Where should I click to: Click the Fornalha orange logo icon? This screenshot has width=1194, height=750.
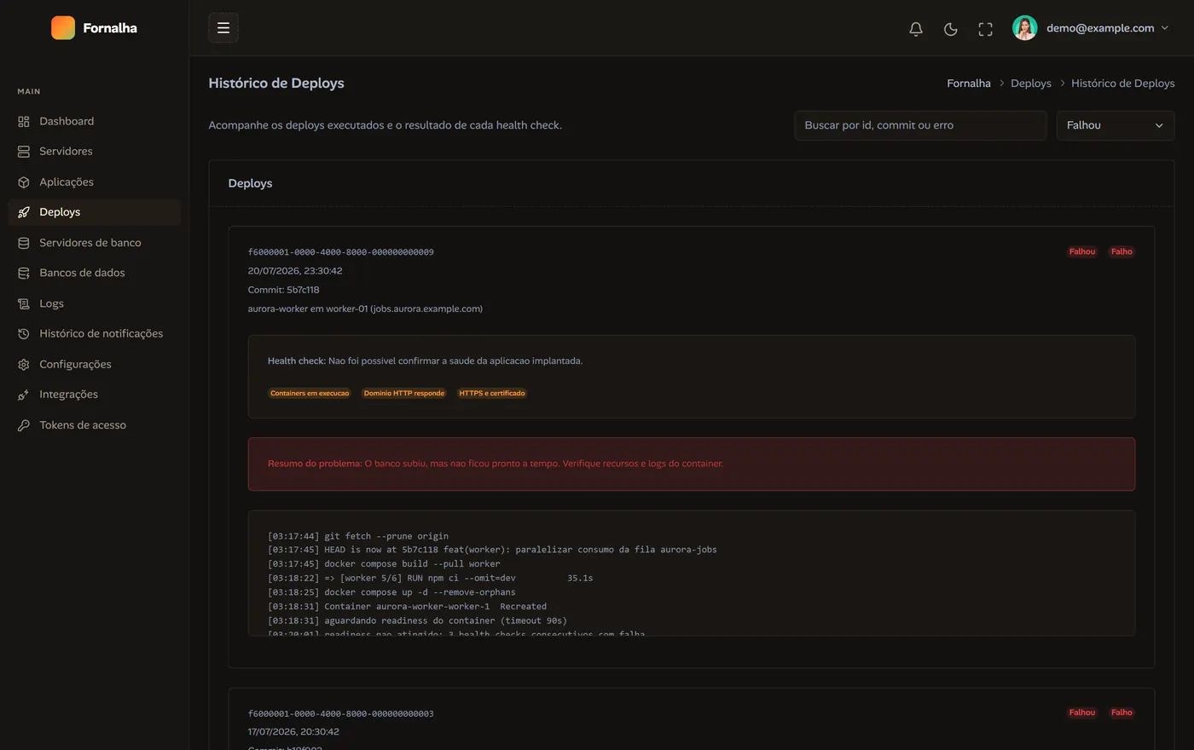63,28
